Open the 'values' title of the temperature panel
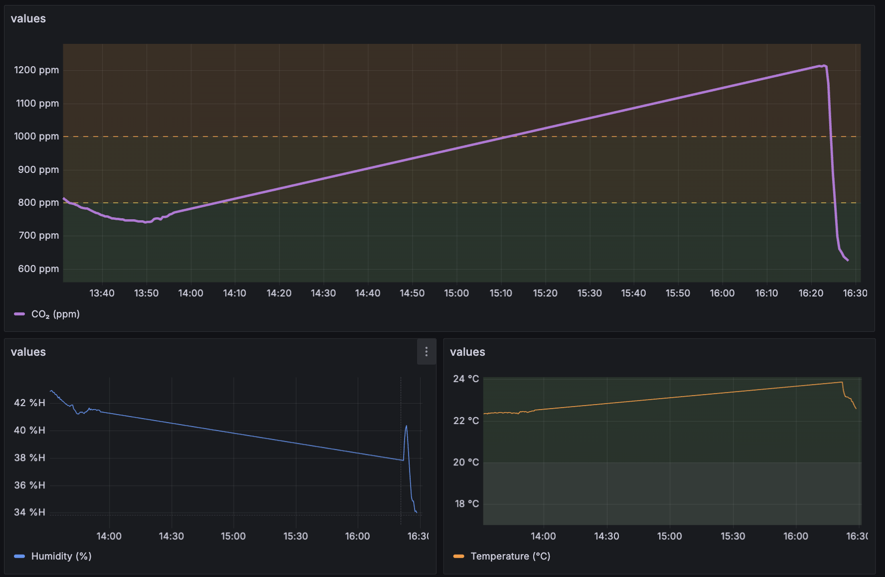This screenshot has width=885, height=577. (467, 352)
